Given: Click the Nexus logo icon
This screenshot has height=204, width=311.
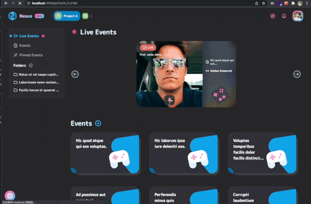Looking at the screenshot, I should pos(12,16).
